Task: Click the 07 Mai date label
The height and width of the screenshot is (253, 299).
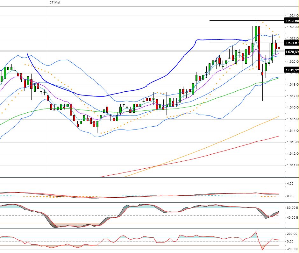Action: pyautogui.click(x=55, y=3)
